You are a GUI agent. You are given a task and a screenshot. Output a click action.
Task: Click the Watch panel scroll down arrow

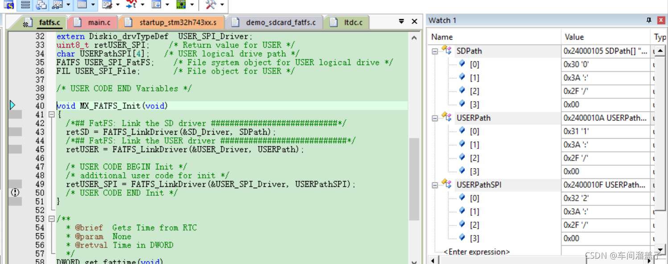coord(661,250)
